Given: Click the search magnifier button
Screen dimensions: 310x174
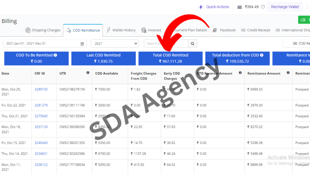Looking at the screenshot, I should 192,43.
